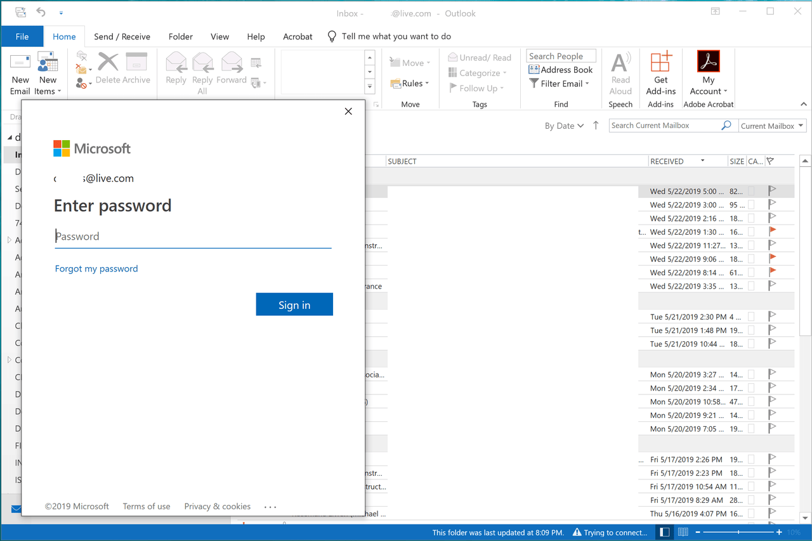
Task: Click the zoom in plus button
Action: 779,532
